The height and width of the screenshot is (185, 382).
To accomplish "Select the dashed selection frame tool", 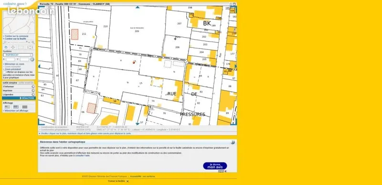I will coord(30,47).
